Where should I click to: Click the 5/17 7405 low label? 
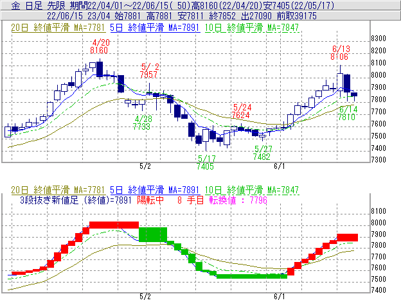pos(206,162)
